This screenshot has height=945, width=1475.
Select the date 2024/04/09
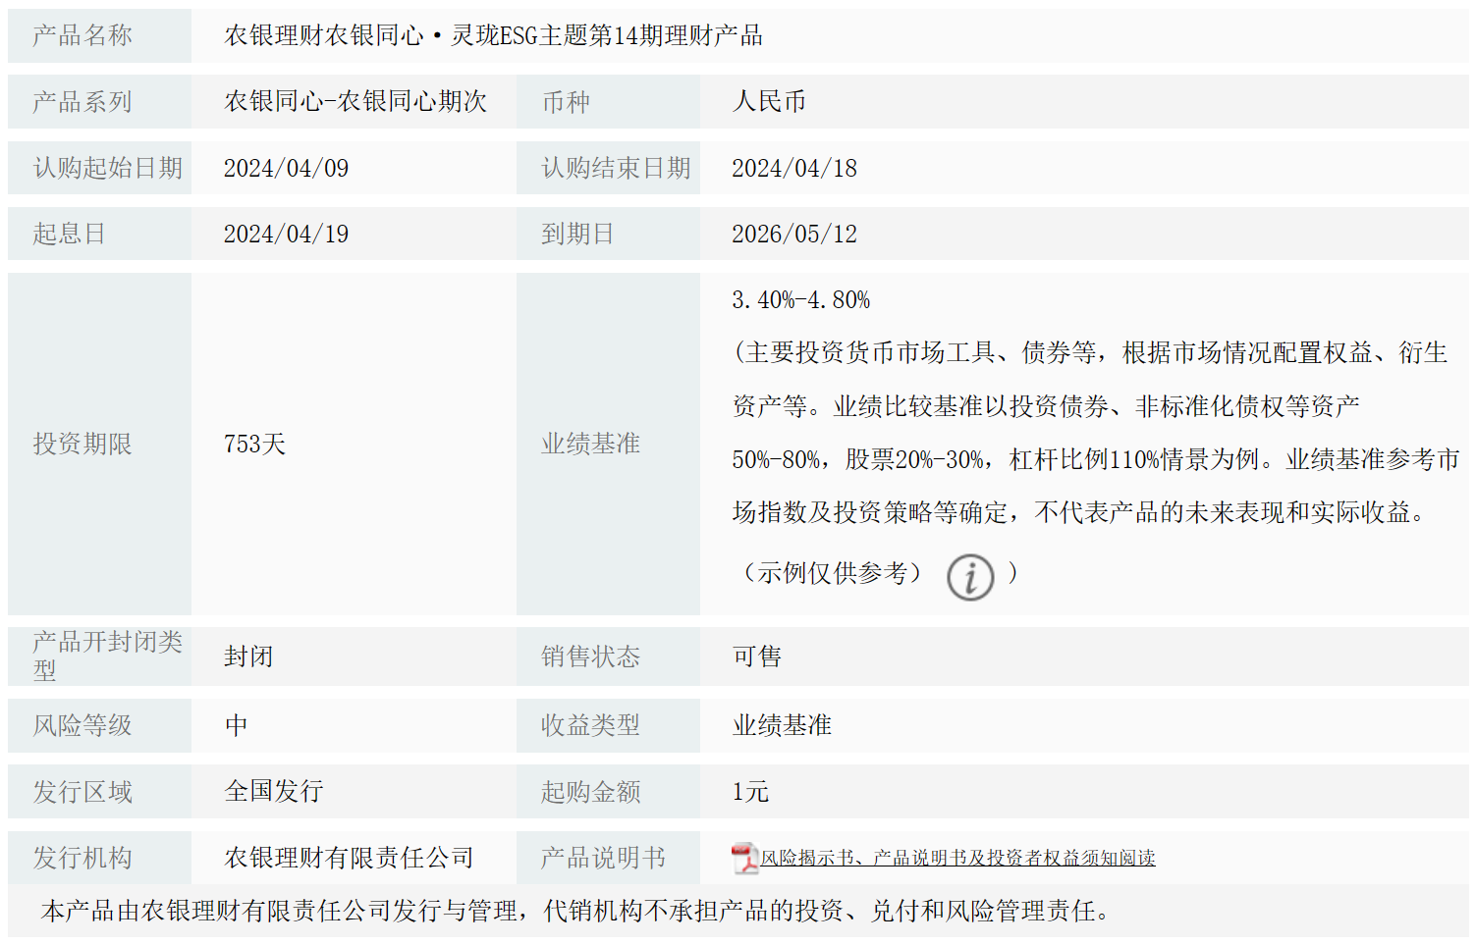tap(286, 168)
